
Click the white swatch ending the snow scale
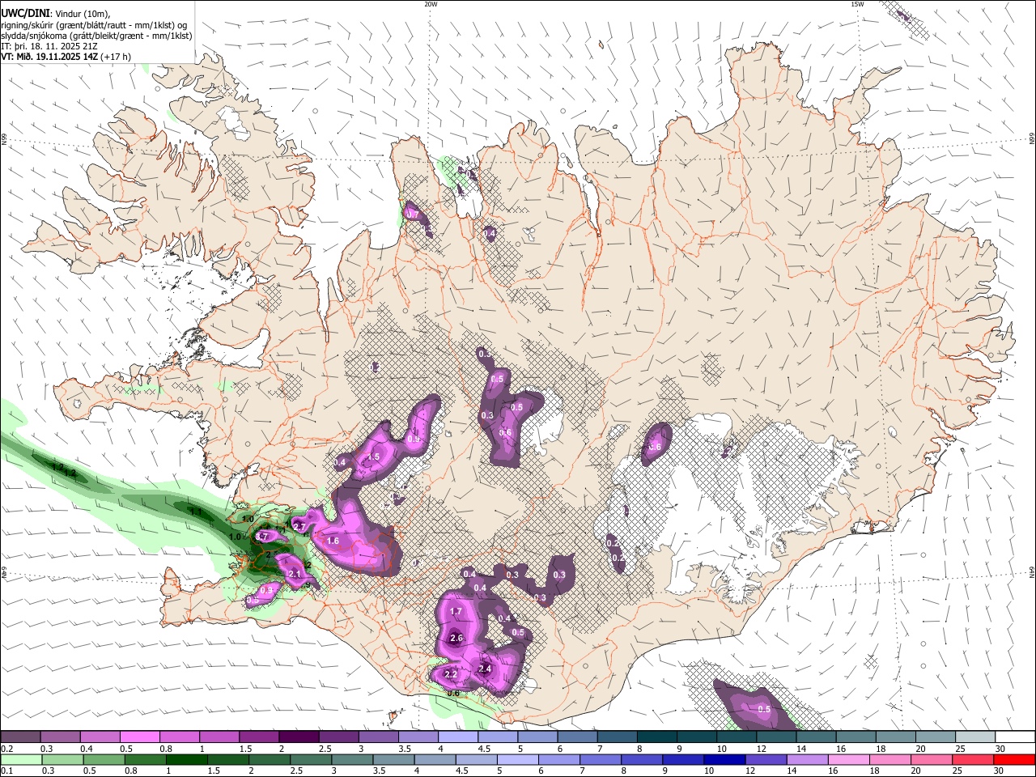(x=1015, y=737)
